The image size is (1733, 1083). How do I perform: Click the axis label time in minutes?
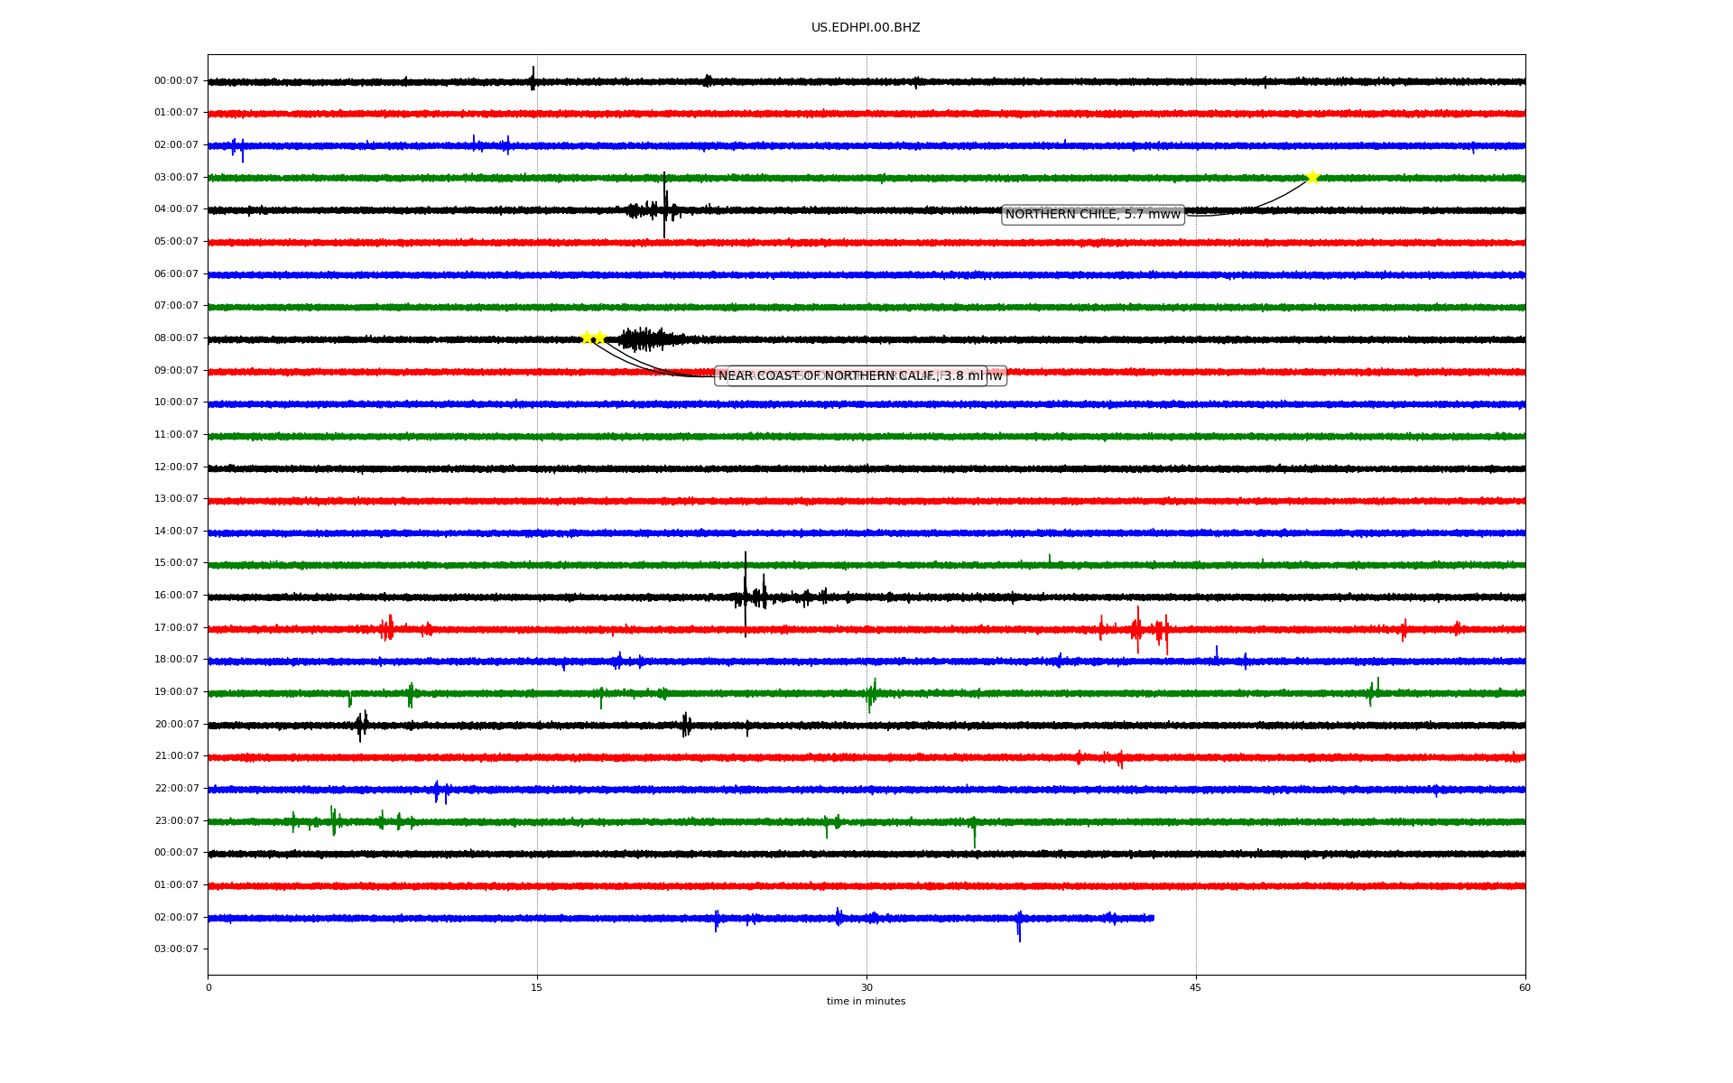[x=866, y=1002]
